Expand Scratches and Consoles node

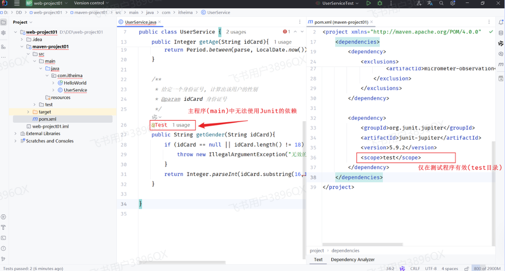16,141
